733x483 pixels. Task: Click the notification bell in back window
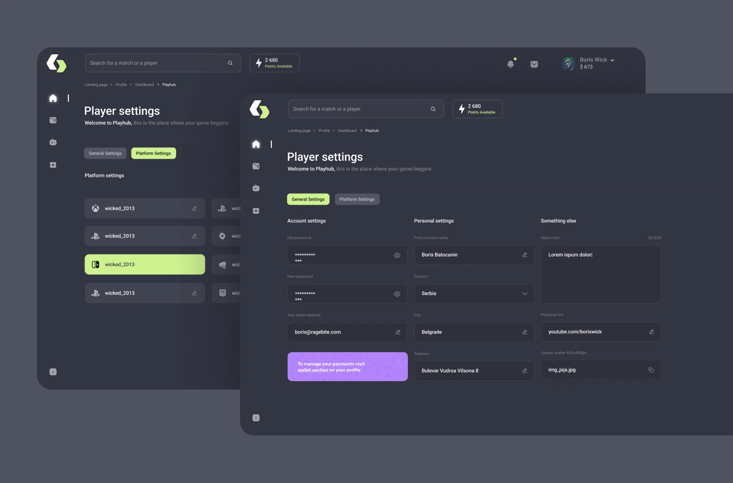510,64
